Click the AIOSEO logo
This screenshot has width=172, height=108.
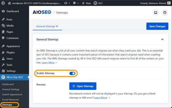[42, 12]
